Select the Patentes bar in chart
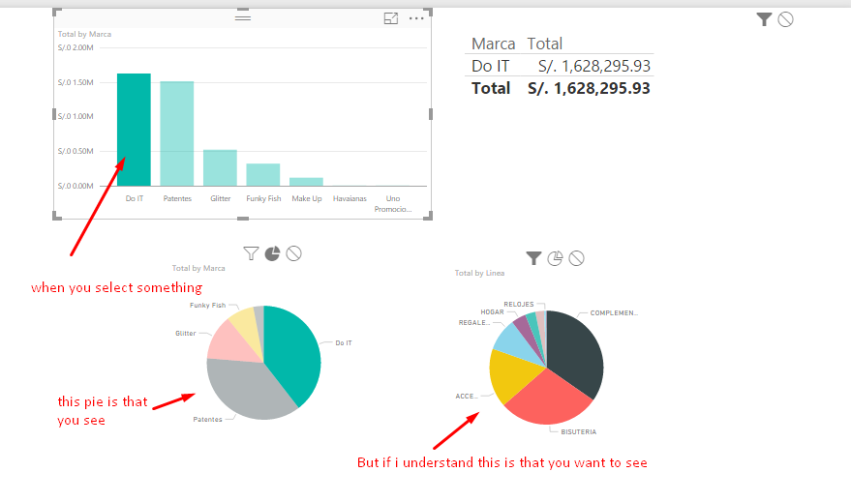Viewport: 851px width, 502px height. [x=177, y=133]
